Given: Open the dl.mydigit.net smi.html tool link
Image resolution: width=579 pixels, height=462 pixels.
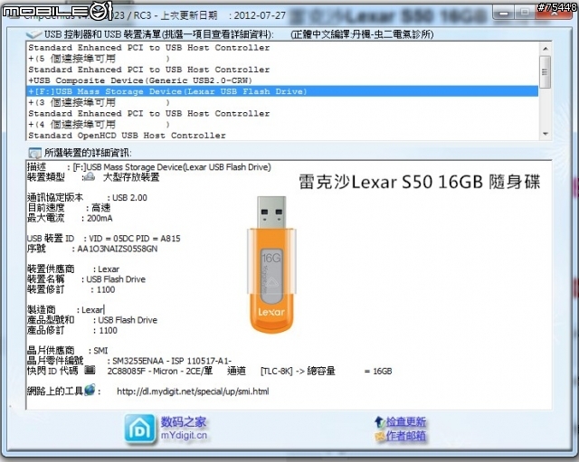Looking at the screenshot, I should 193,391.
